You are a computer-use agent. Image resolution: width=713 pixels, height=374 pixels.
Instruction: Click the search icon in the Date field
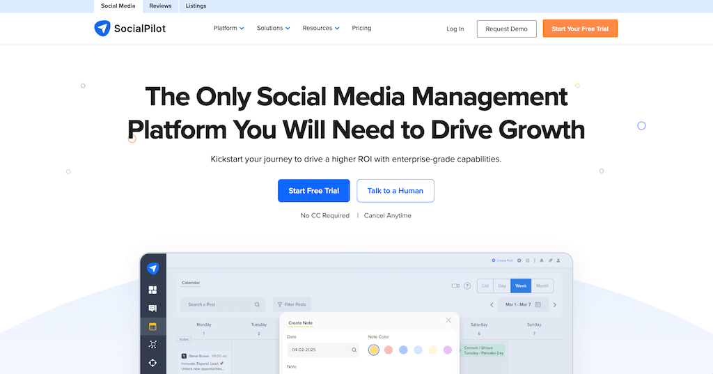coord(354,350)
